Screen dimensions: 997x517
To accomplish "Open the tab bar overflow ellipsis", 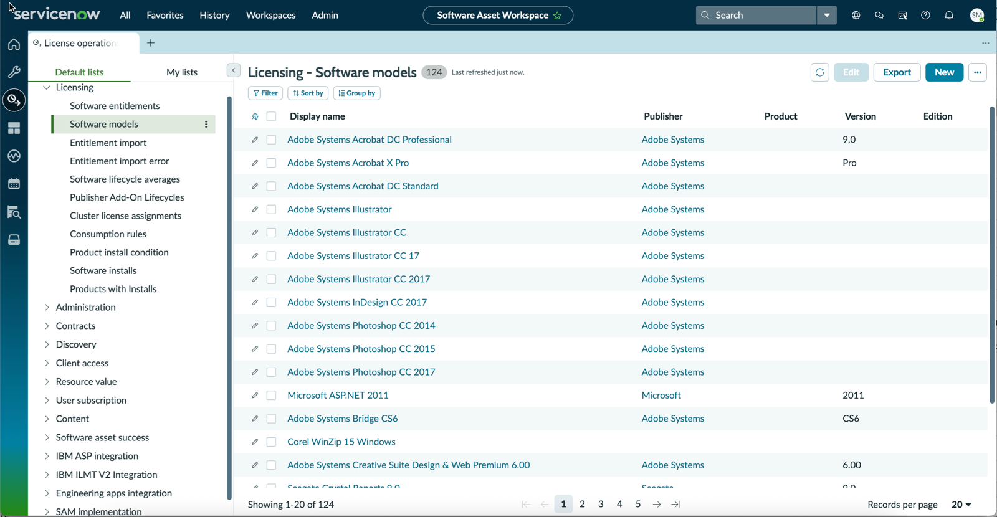I will pyautogui.click(x=985, y=43).
